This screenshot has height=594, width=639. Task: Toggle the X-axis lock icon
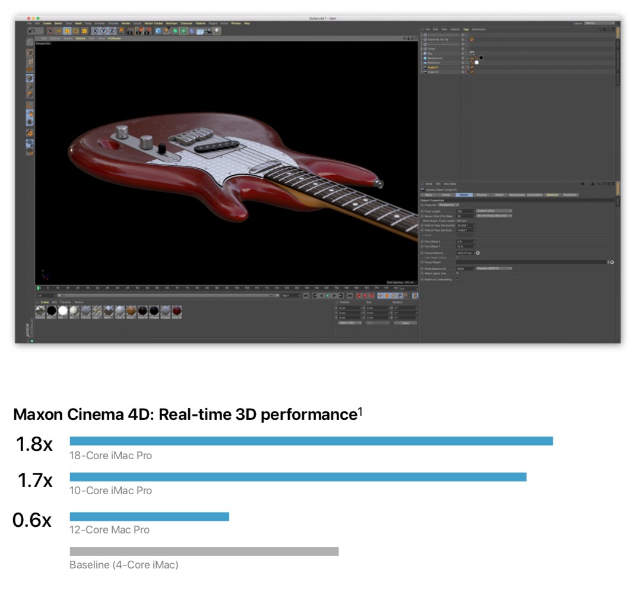pos(94,31)
